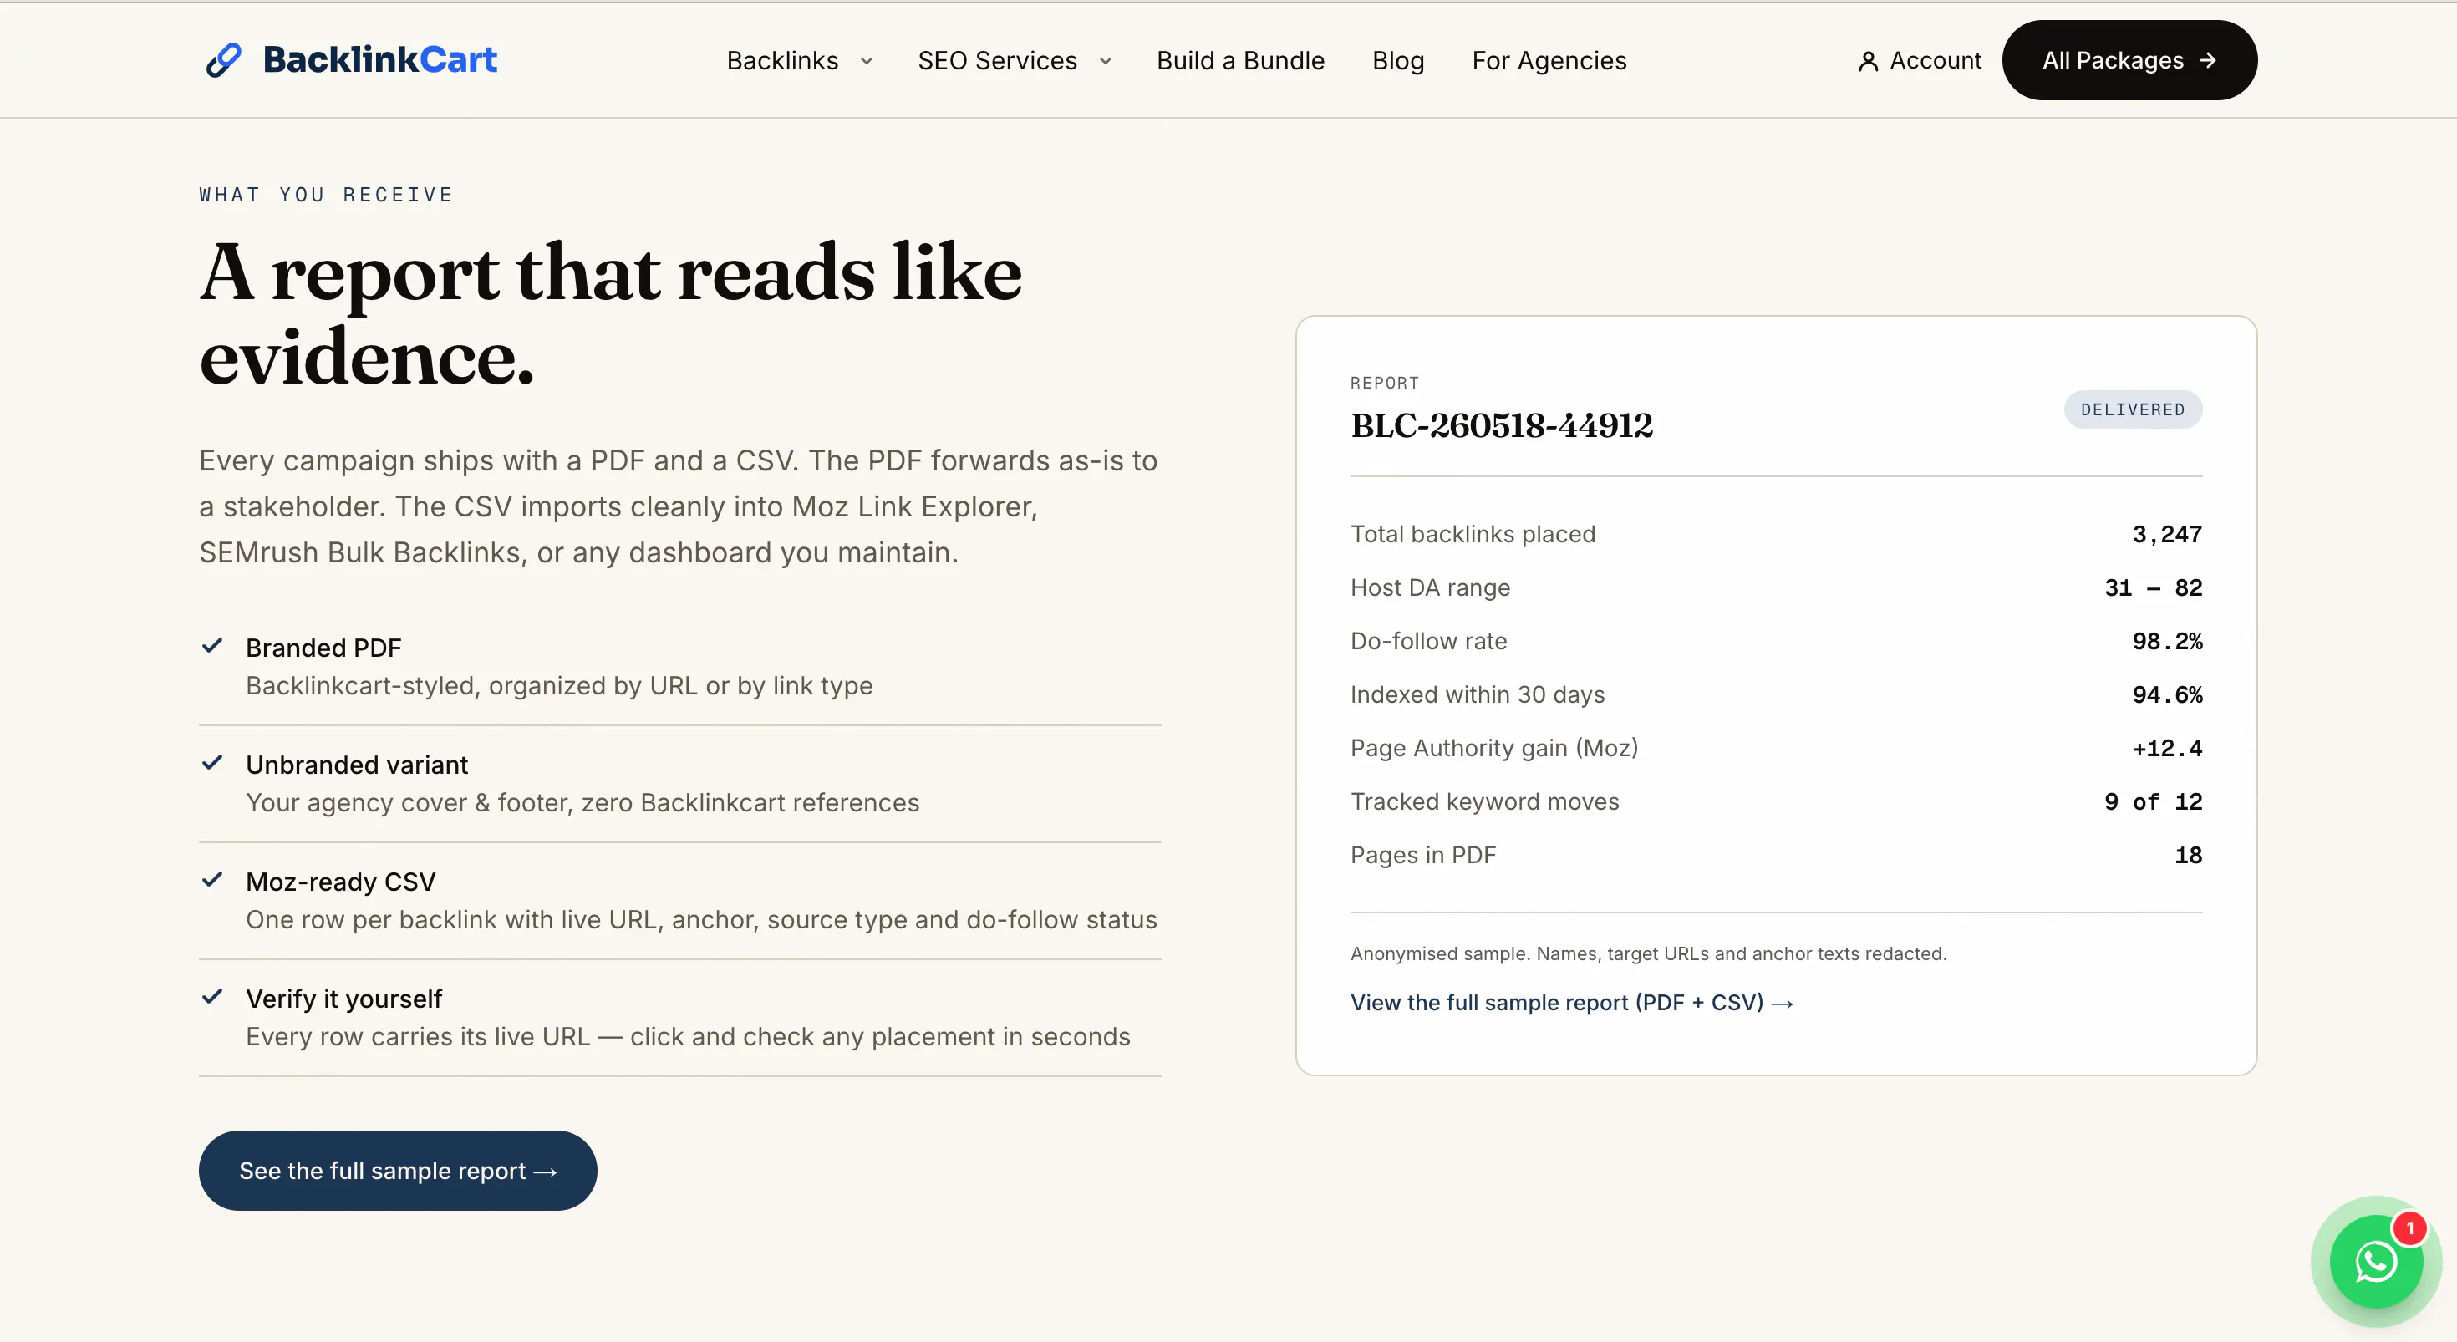Click the Pages in PDF label
2457x1342 pixels.
click(x=1423, y=855)
